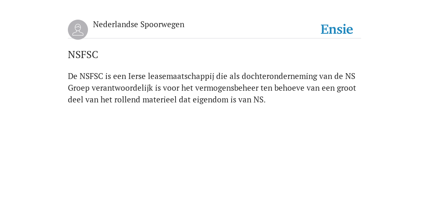Image resolution: width=429 pixels, height=214 pixels.
Task: Click the final 'NS.' ending the paragraph
Action: click(259, 99)
